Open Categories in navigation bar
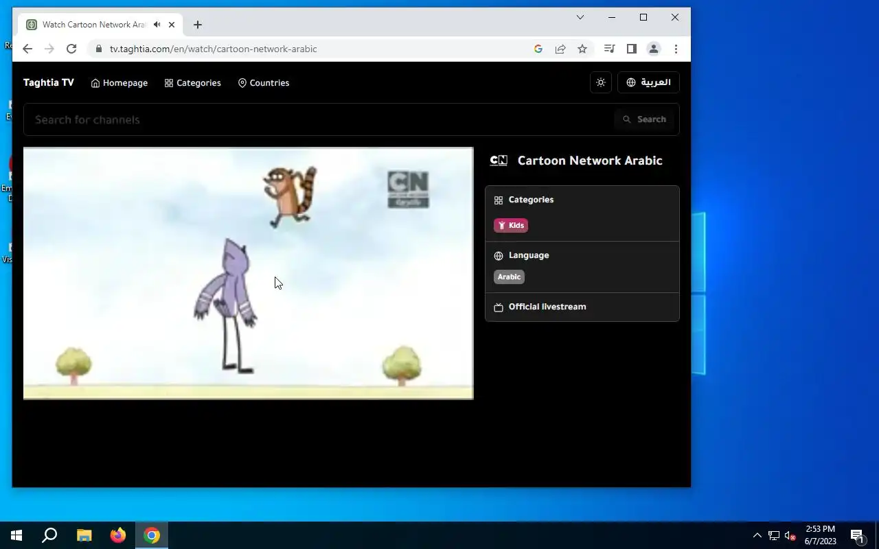 193,83
